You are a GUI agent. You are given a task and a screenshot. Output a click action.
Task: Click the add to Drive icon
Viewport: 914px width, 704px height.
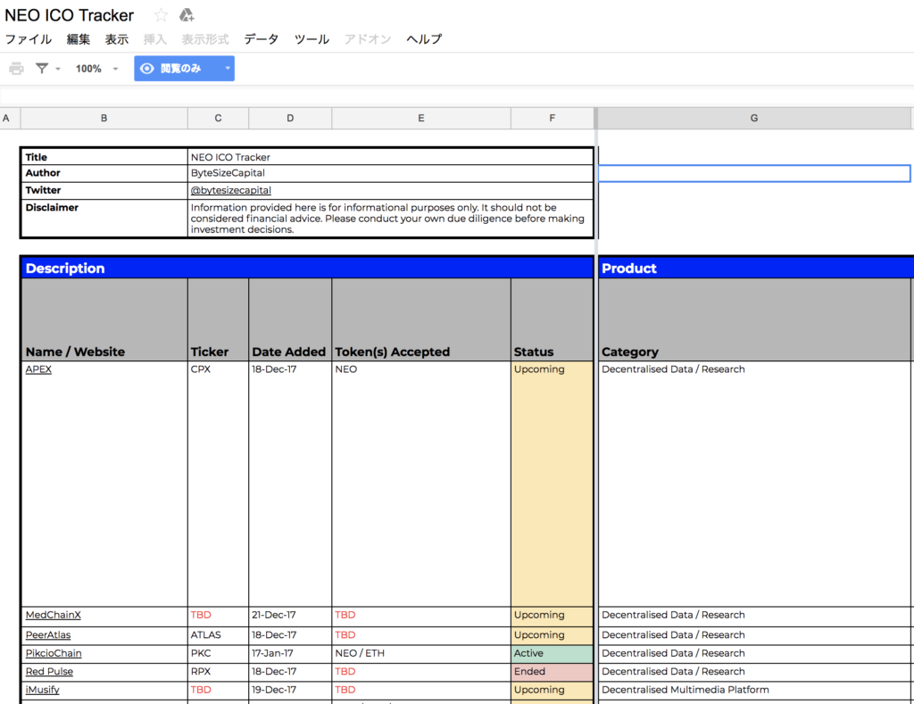coord(187,15)
